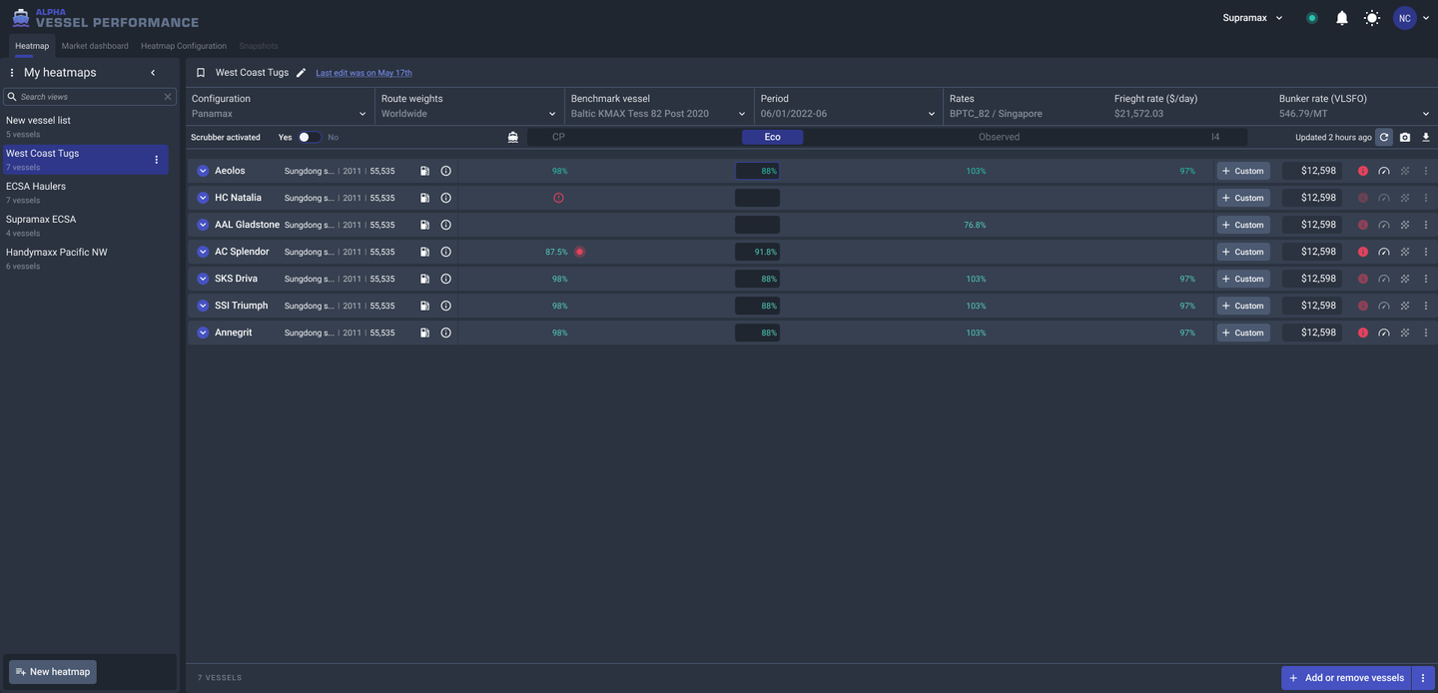Refresh the heatmap data
Viewport: 1438px width, 693px height.
point(1384,137)
